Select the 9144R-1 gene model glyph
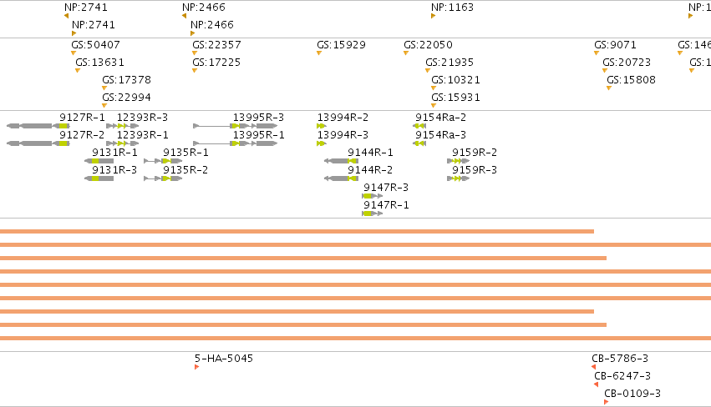 click(x=341, y=161)
